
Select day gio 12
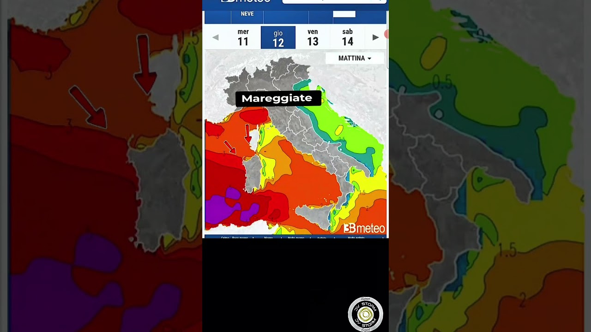[278, 38]
